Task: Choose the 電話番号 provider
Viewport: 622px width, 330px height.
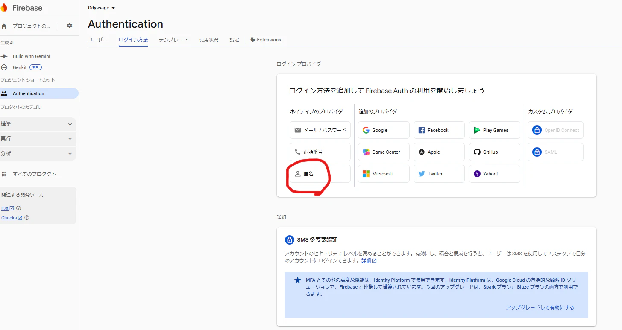Action: [320, 152]
